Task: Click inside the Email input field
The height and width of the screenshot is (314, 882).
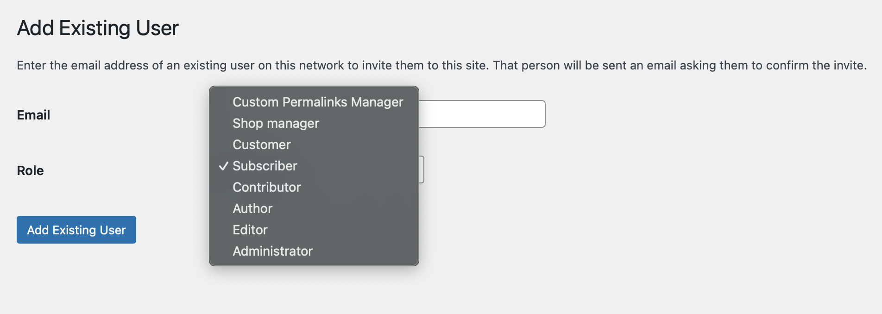Action: click(x=482, y=113)
